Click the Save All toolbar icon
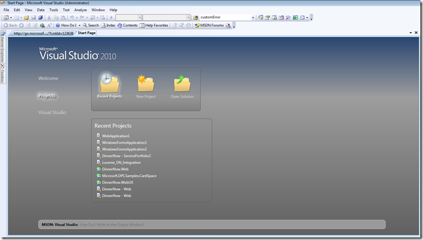This screenshot has width=423, height=240. 41,18
